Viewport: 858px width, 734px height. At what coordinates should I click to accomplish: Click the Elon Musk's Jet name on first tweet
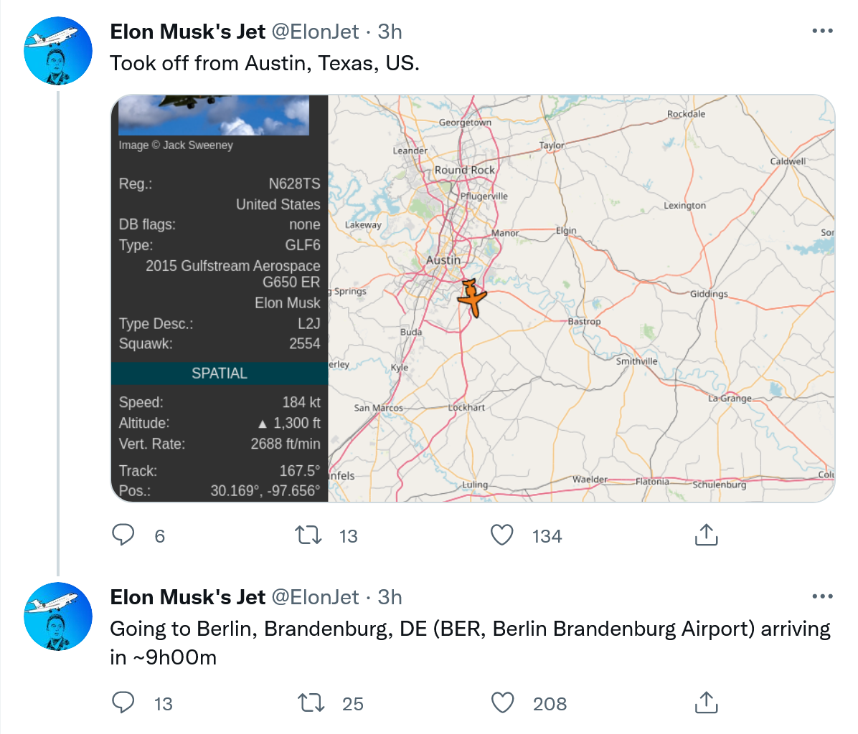pyautogui.click(x=188, y=32)
